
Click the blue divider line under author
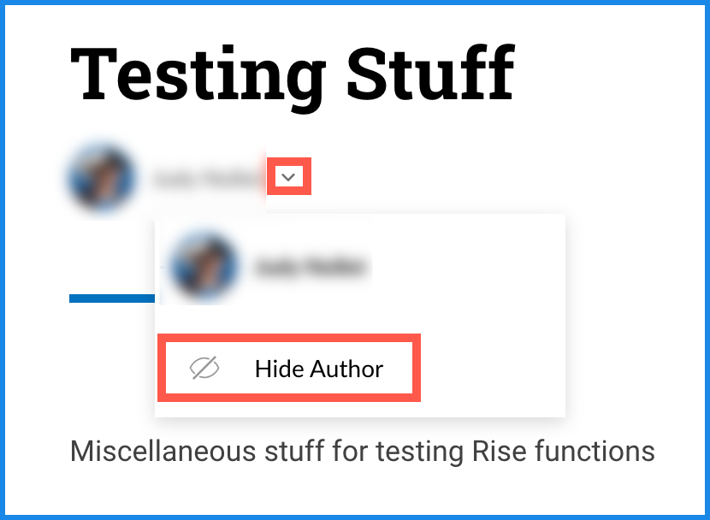click(111, 298)
